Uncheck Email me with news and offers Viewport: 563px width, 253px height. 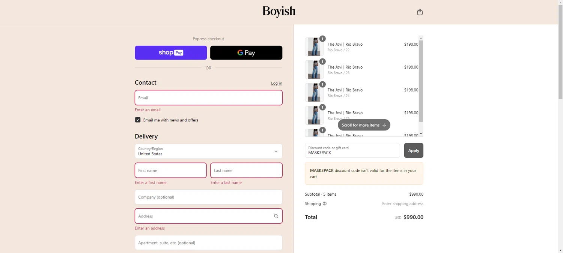[x=138, y=120]
